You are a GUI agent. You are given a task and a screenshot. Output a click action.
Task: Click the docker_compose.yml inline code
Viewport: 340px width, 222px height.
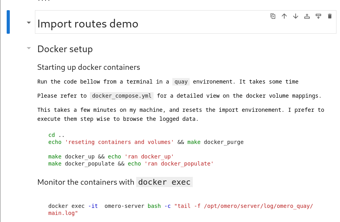pos(122,96)
